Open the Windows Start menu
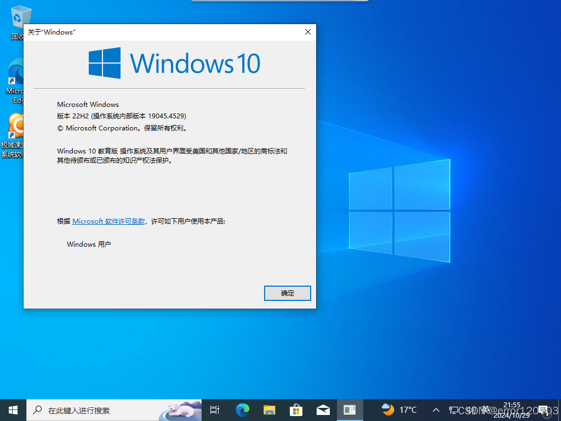This screenshot has height=421, width=561. coord(13,410)
